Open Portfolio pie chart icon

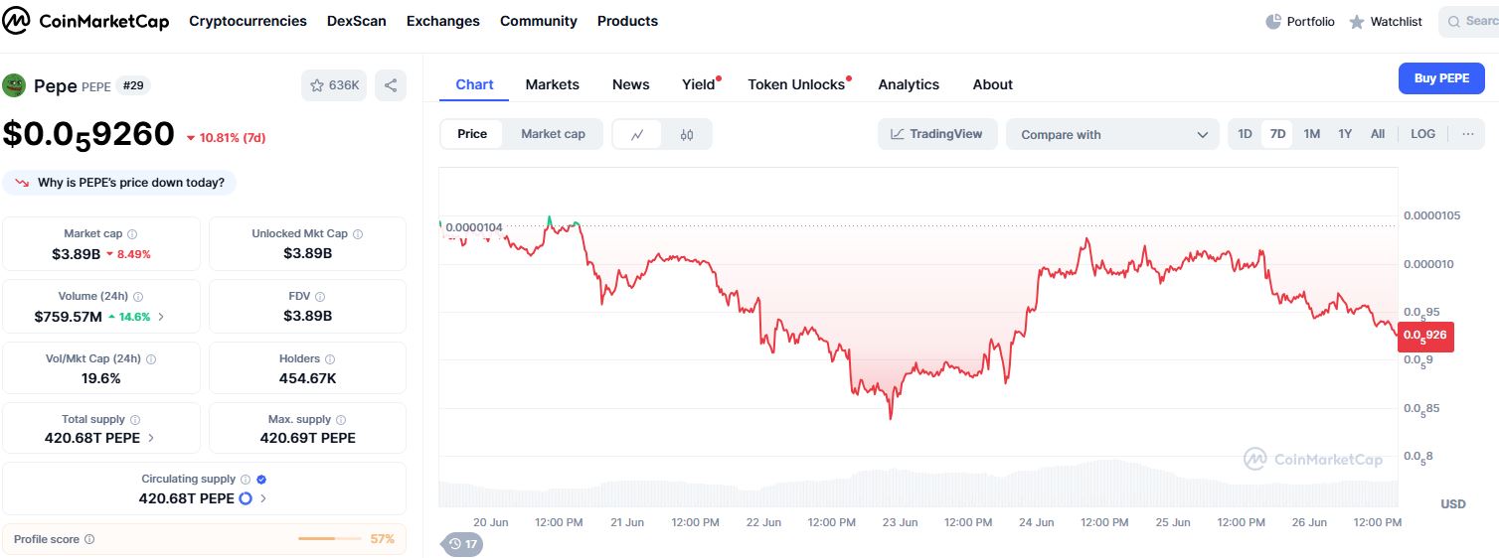[x=1273, y=21]
